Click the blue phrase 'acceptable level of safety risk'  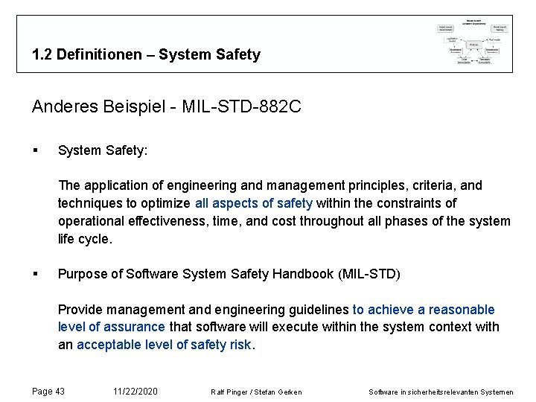coord(164,345)
